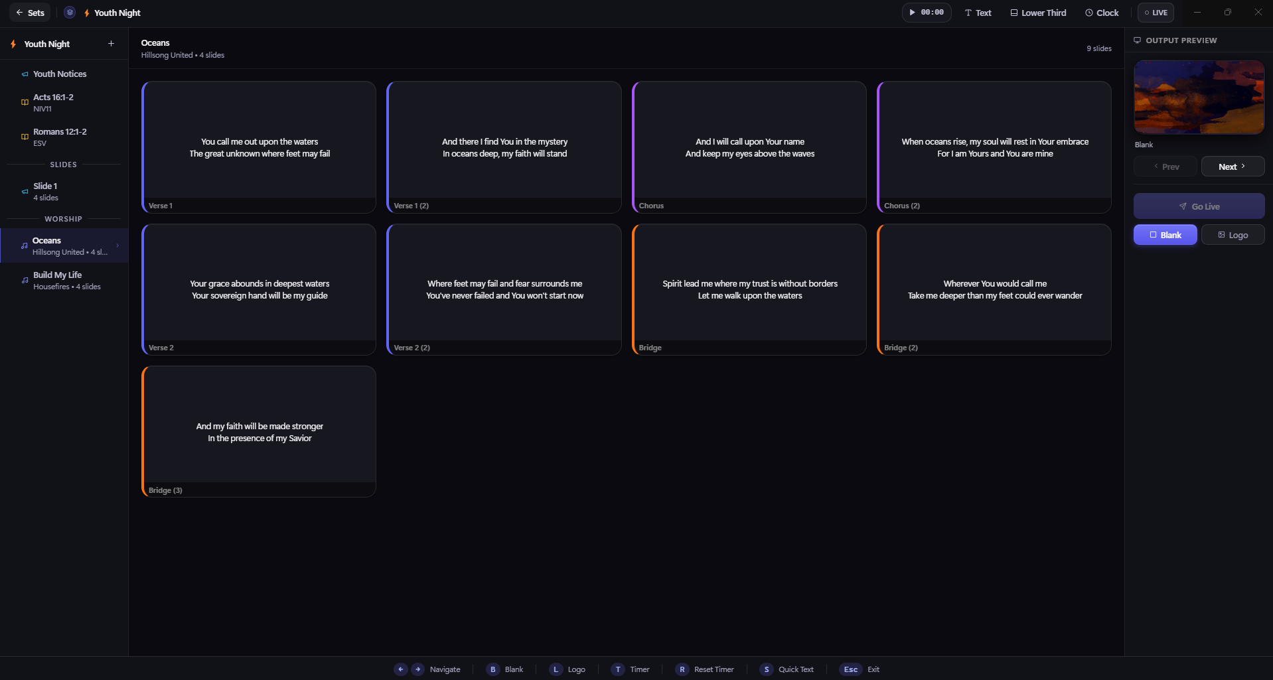Go back with the Prev button
Screen dimensions: 1273x680
click(x=1165, y=167)
